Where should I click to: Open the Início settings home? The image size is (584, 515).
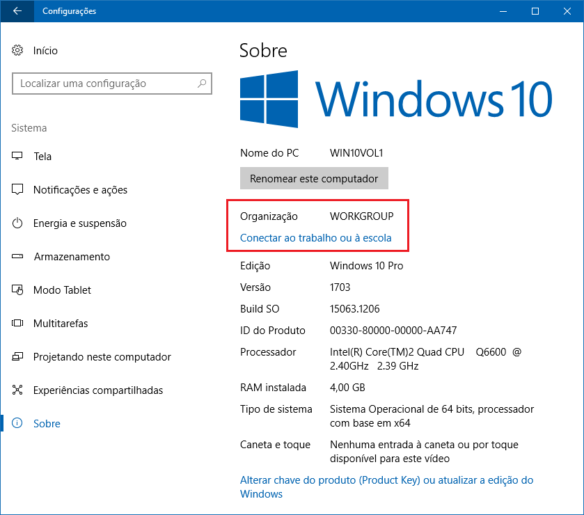[x=45, y=51]
